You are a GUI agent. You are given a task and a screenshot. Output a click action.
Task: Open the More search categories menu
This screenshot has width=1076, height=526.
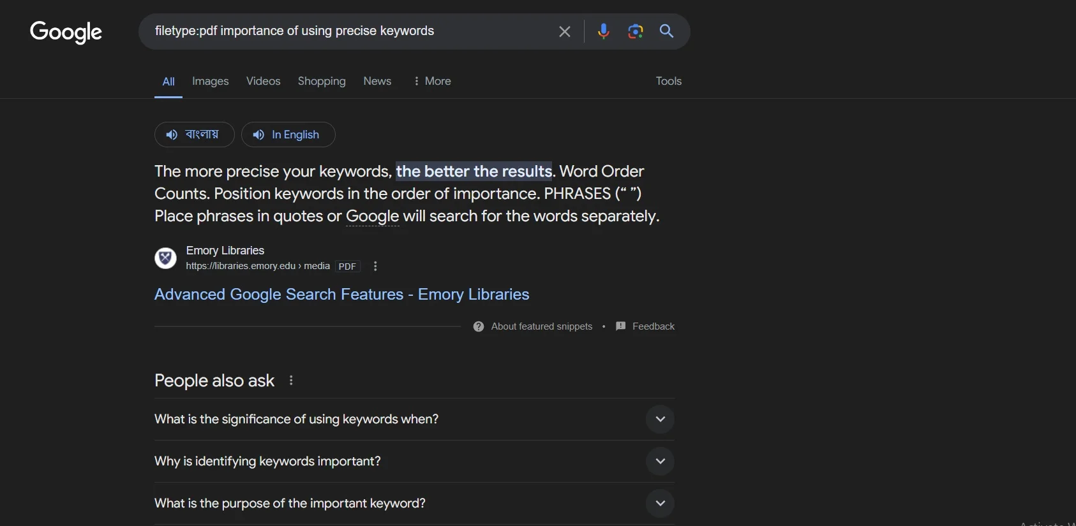click(x=432, y=81)
